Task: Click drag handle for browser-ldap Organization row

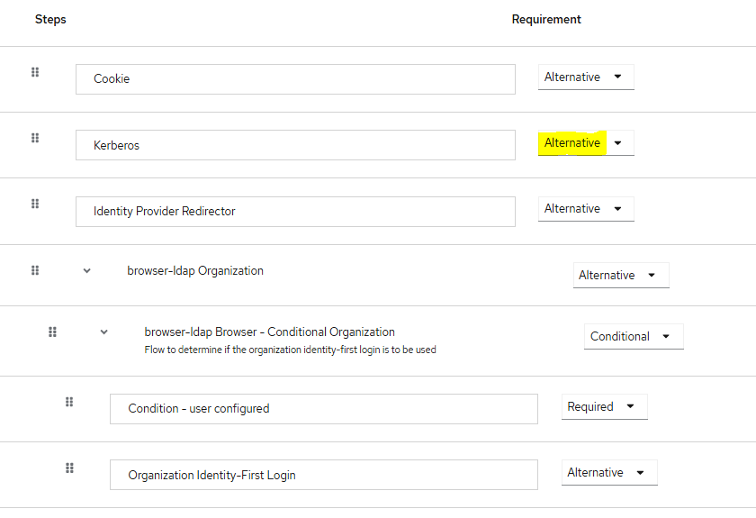Action: [35, 270]
